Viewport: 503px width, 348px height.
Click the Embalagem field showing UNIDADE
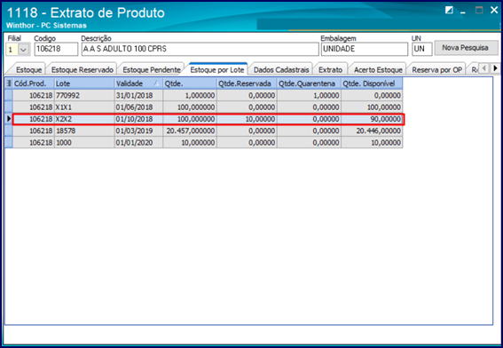365,49
